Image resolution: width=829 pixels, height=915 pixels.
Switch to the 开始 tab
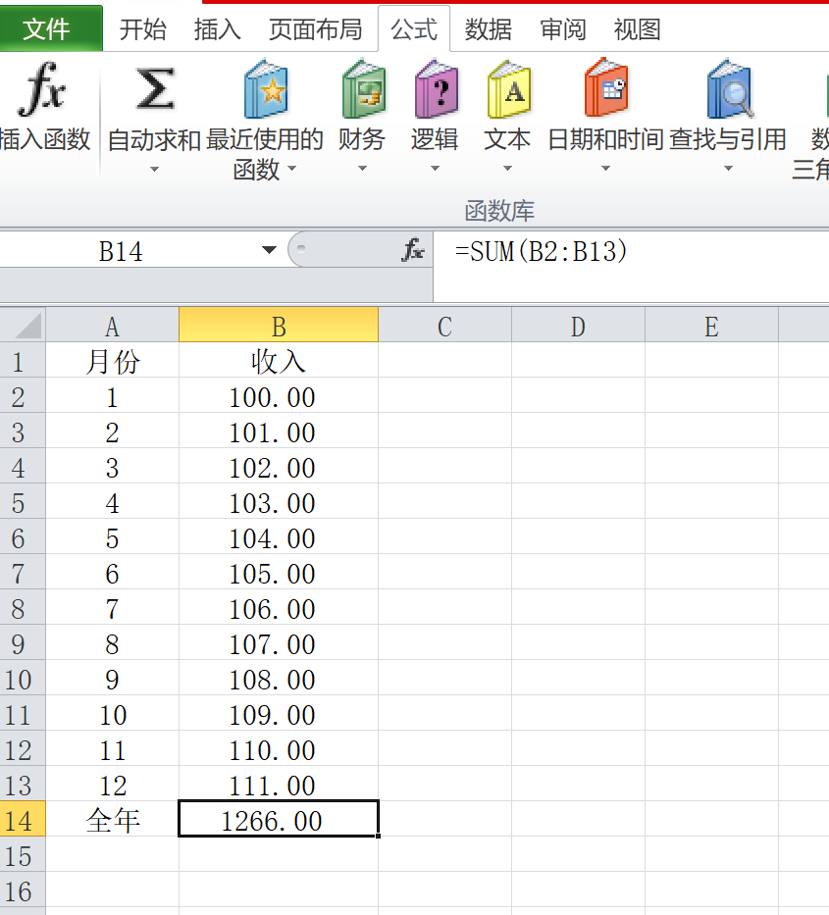pos(142,29)
